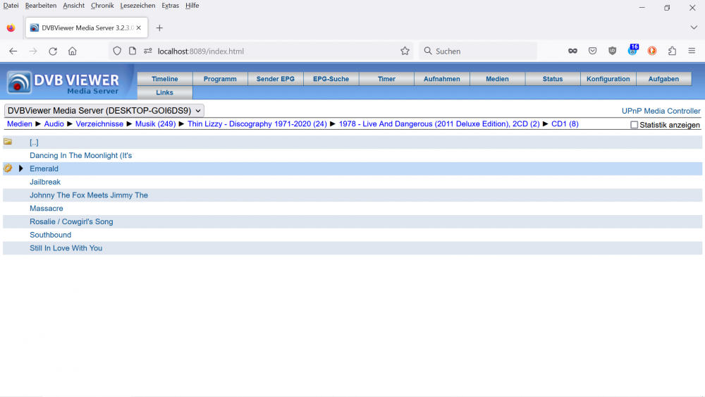Click the DuckDuckGo extension icon

pos(652,51)
